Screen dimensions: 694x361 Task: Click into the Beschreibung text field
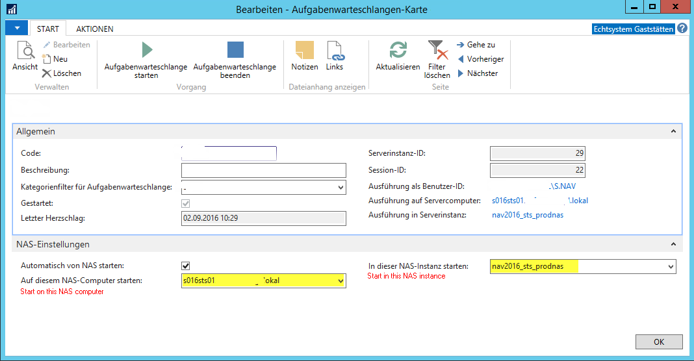pyautogui.click(x=263, y=170)
